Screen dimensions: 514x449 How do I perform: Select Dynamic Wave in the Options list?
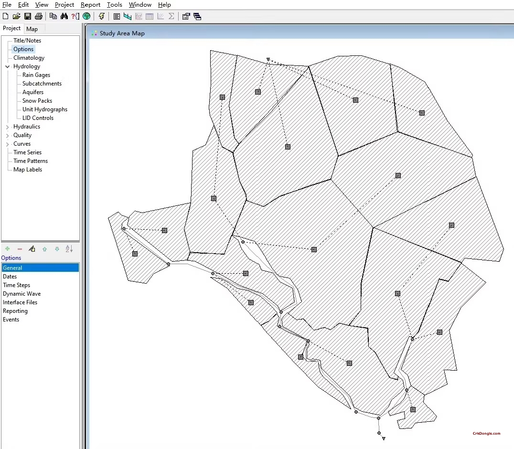tap(22, 294)
